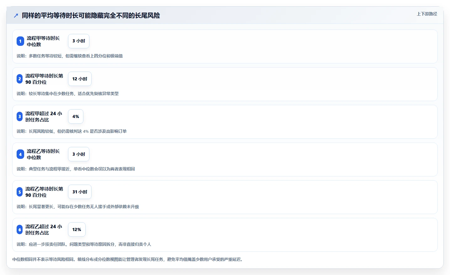The width and height of the screenshot is (450, 275).
Task: Click the arrow icon beside the title
Action: tap(16, 15)
